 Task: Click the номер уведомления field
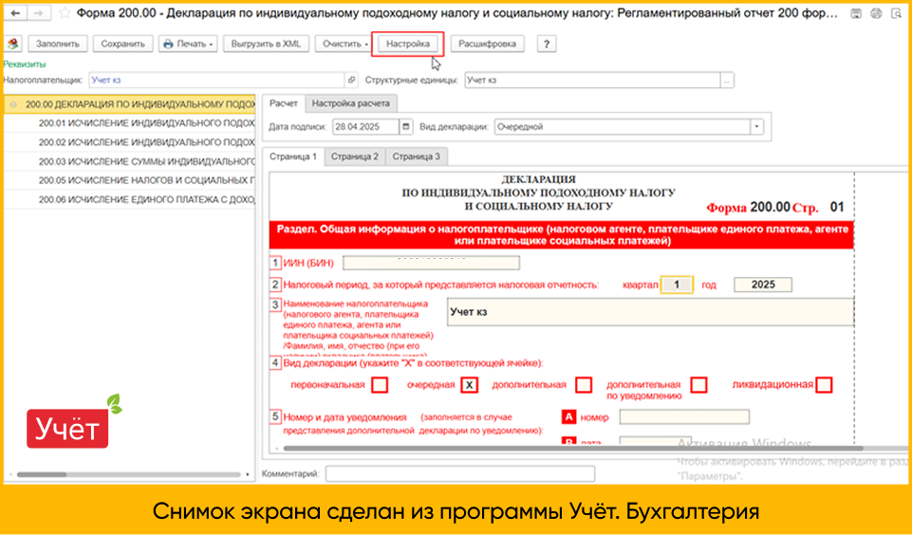684,417
